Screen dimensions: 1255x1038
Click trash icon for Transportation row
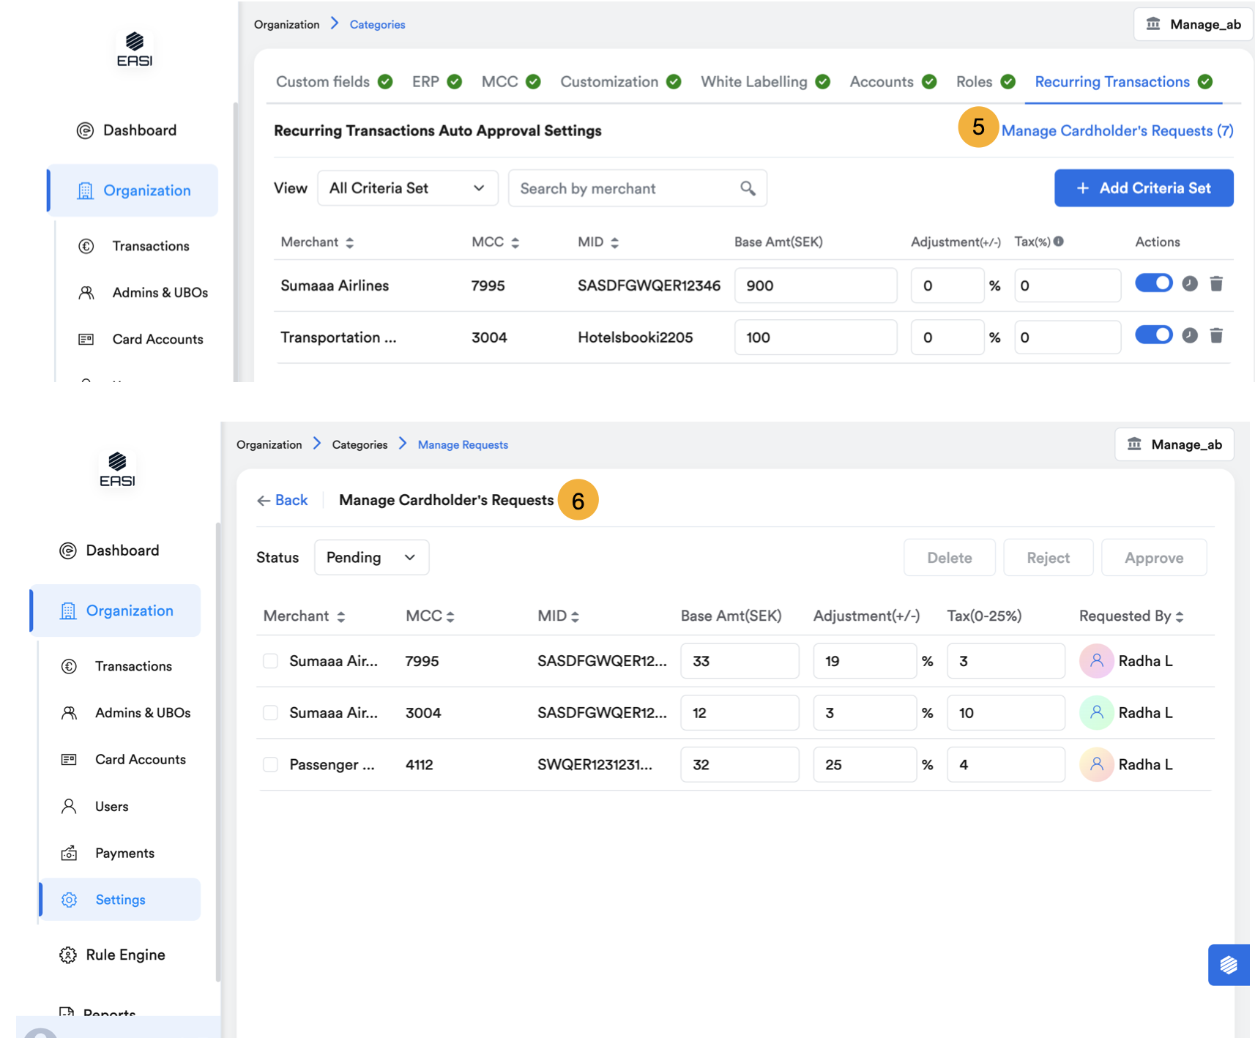click(x=1216, y=336)
